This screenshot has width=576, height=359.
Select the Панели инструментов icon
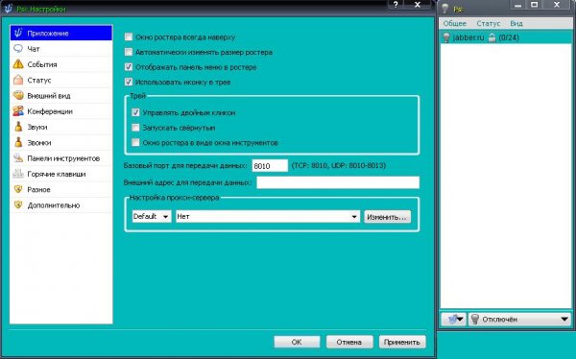point(18,158)
